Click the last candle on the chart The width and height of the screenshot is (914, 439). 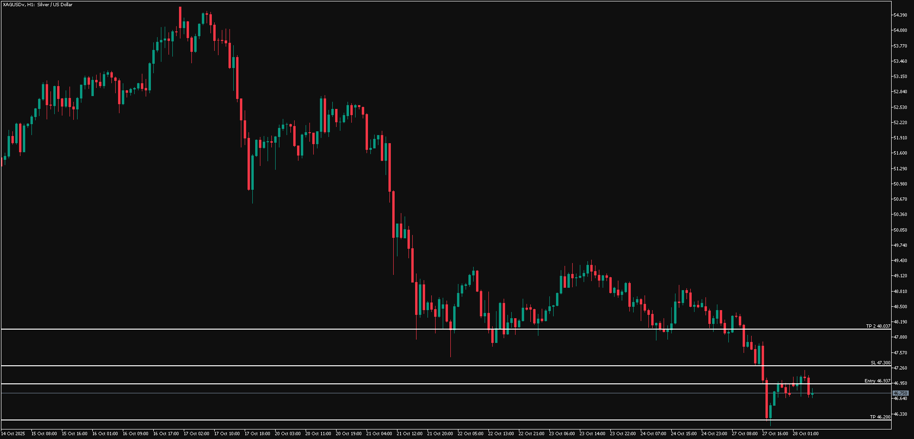[x=813, y=393]
